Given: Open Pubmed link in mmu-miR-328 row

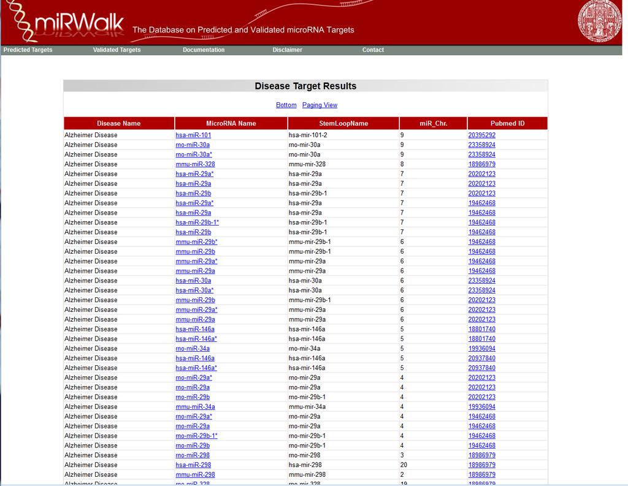Looking at the screenshot, I should point(482,164).
